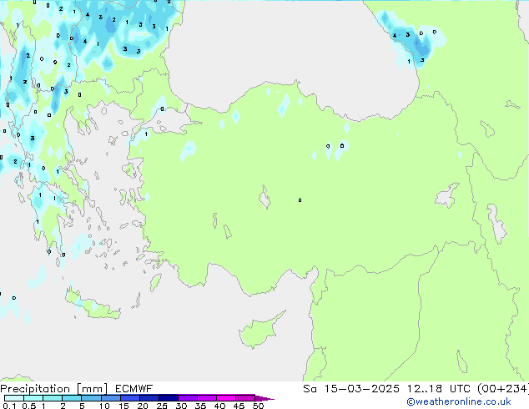Click the 35–40 mm legend swatch
Viewport: 529px width, 409px height.
tap(206, 398)
